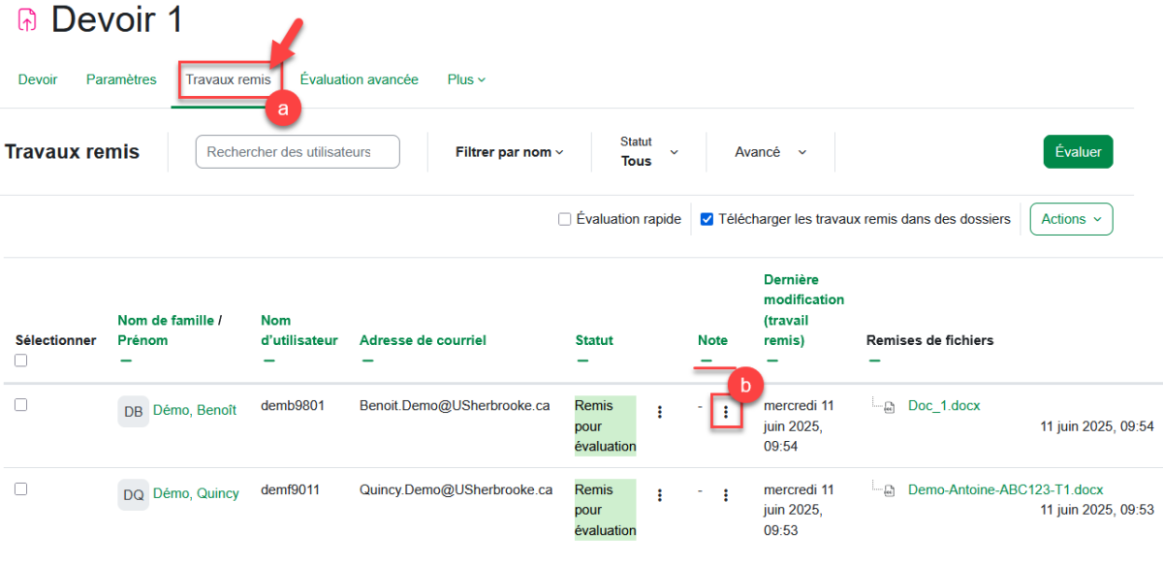
Task: Uncheck Télécharger les travaux remis dans des dossiers
Action: point(707,220)
